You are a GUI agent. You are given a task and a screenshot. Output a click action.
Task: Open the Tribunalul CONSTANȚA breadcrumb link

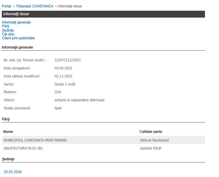click(x=35, y=6)
